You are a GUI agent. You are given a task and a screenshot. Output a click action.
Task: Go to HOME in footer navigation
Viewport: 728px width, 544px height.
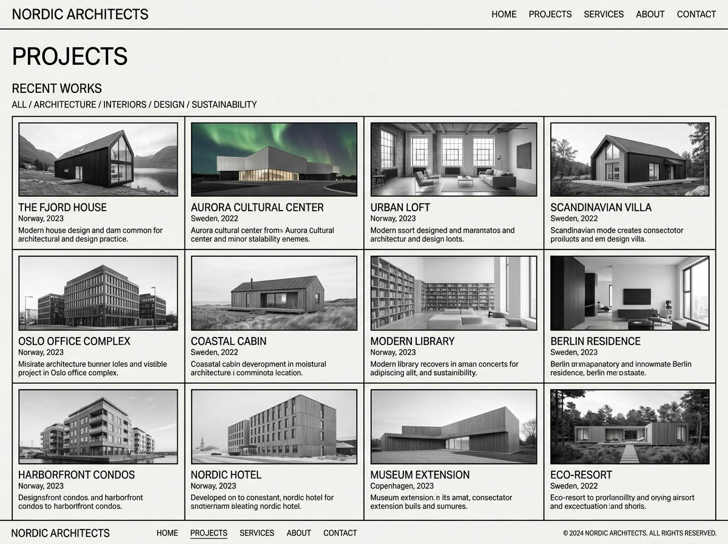(x=167, y=533)
